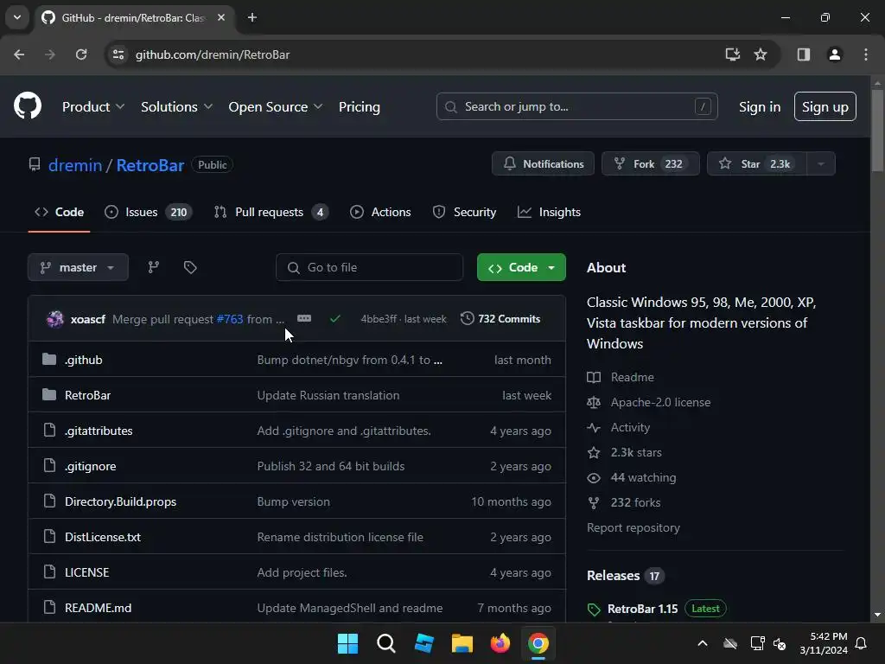The height and width of the screenshot is (664, 885).
Task: Open Windows Start menu
Action: click(347, 643)
